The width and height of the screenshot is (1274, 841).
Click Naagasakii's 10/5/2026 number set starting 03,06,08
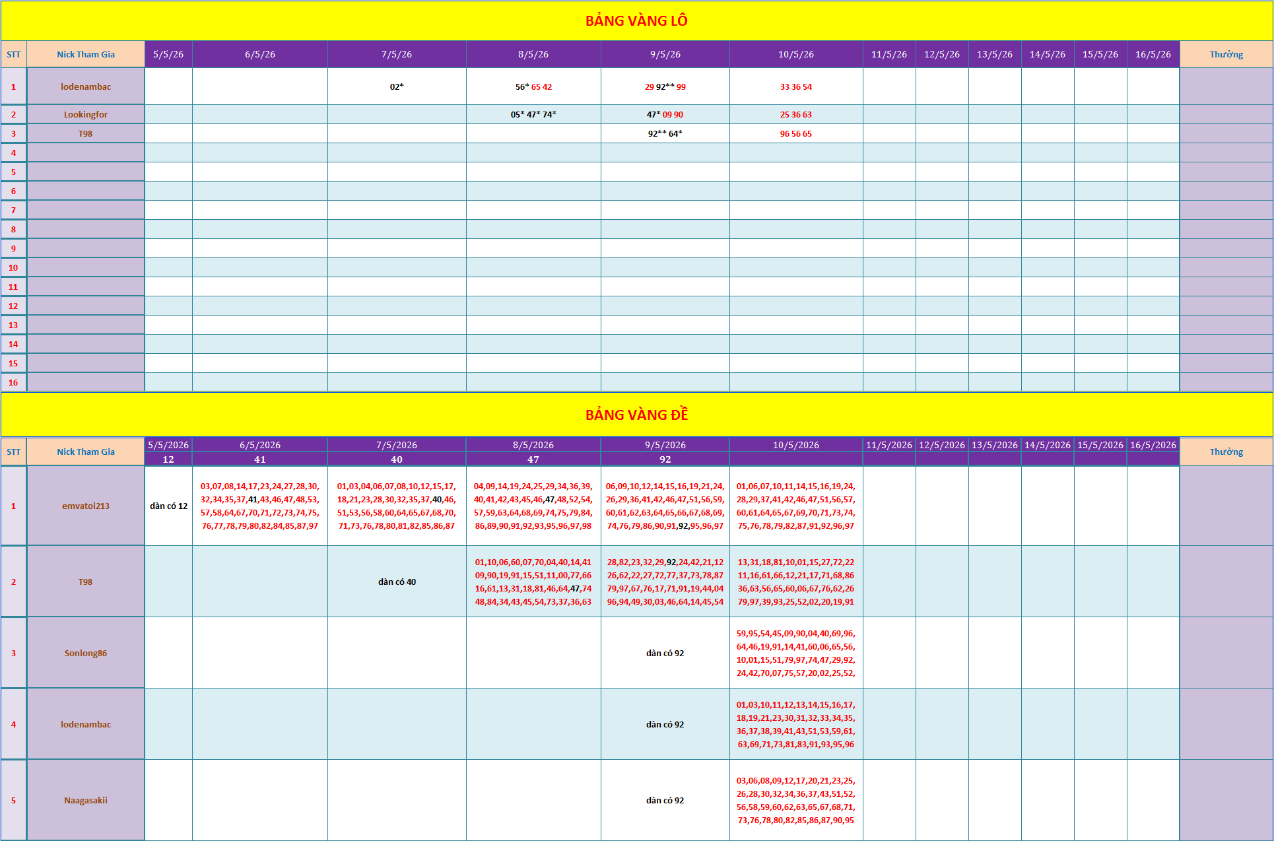[796, 800]
